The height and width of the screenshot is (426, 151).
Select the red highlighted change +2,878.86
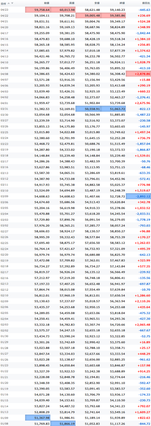[x=138, y=74]
